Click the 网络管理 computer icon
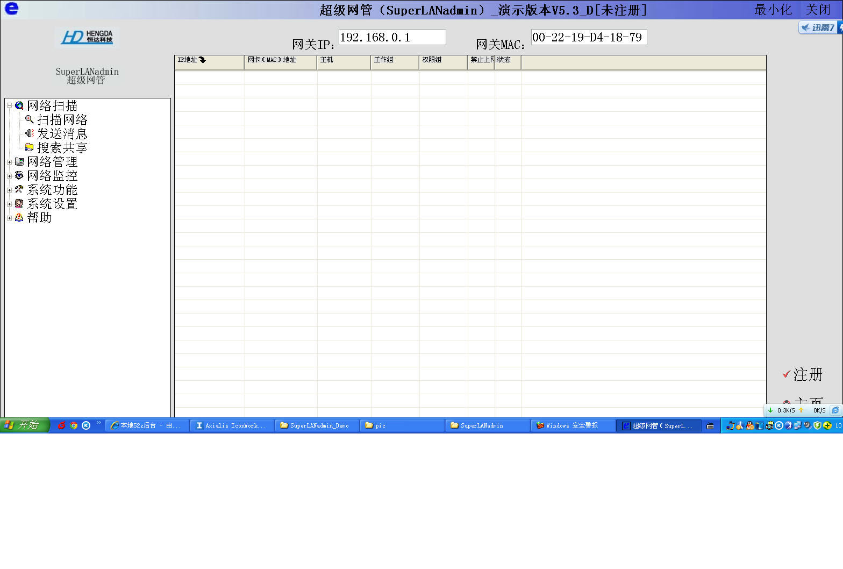The width and height of the screenshot is (843, 569). [x=19, y=161]
